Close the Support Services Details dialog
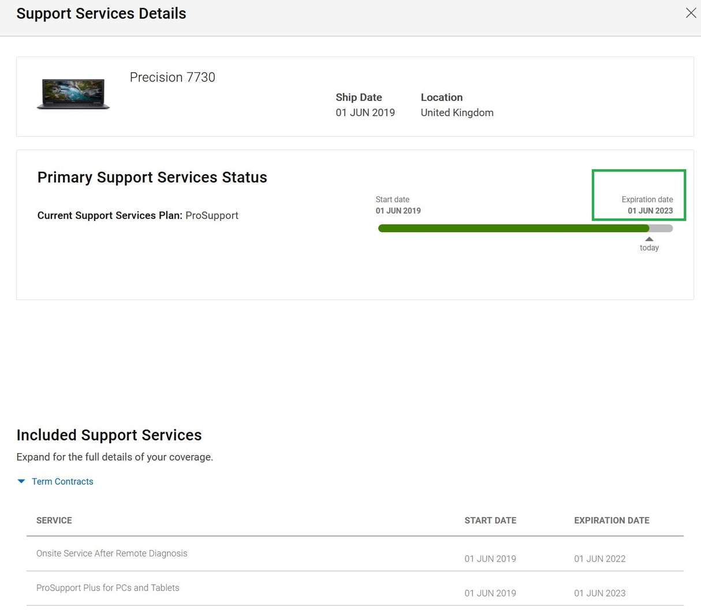Image resolution: width=701 pixels, height=613 pixels. [691, 13]
